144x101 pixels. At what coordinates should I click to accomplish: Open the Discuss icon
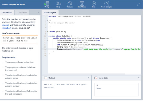tap(70, 4)
